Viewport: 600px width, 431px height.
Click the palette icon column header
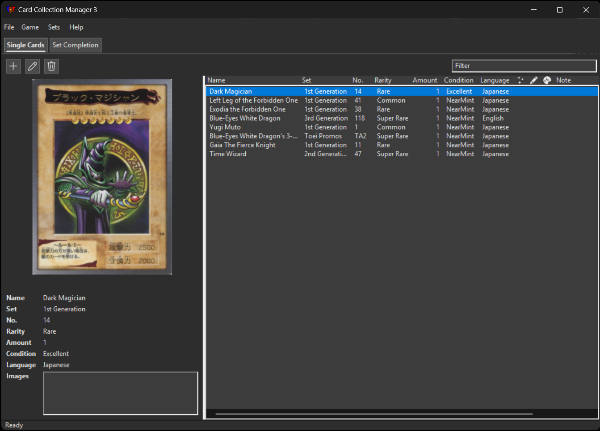point(547,80)
